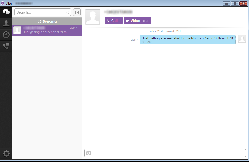Open Recents clock icon in sidebar
The width and height of the screenshot is (249, 162).
[6, 35]
